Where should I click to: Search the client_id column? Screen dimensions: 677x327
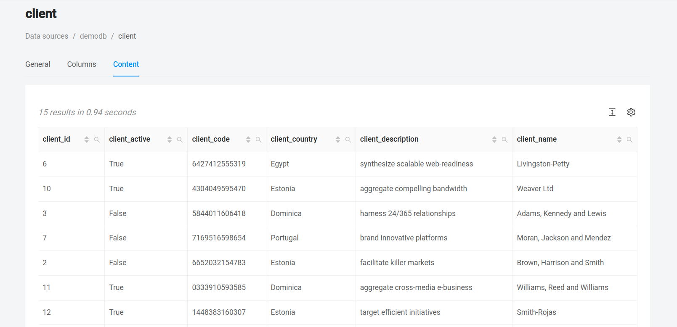click(x=97, y=140)
